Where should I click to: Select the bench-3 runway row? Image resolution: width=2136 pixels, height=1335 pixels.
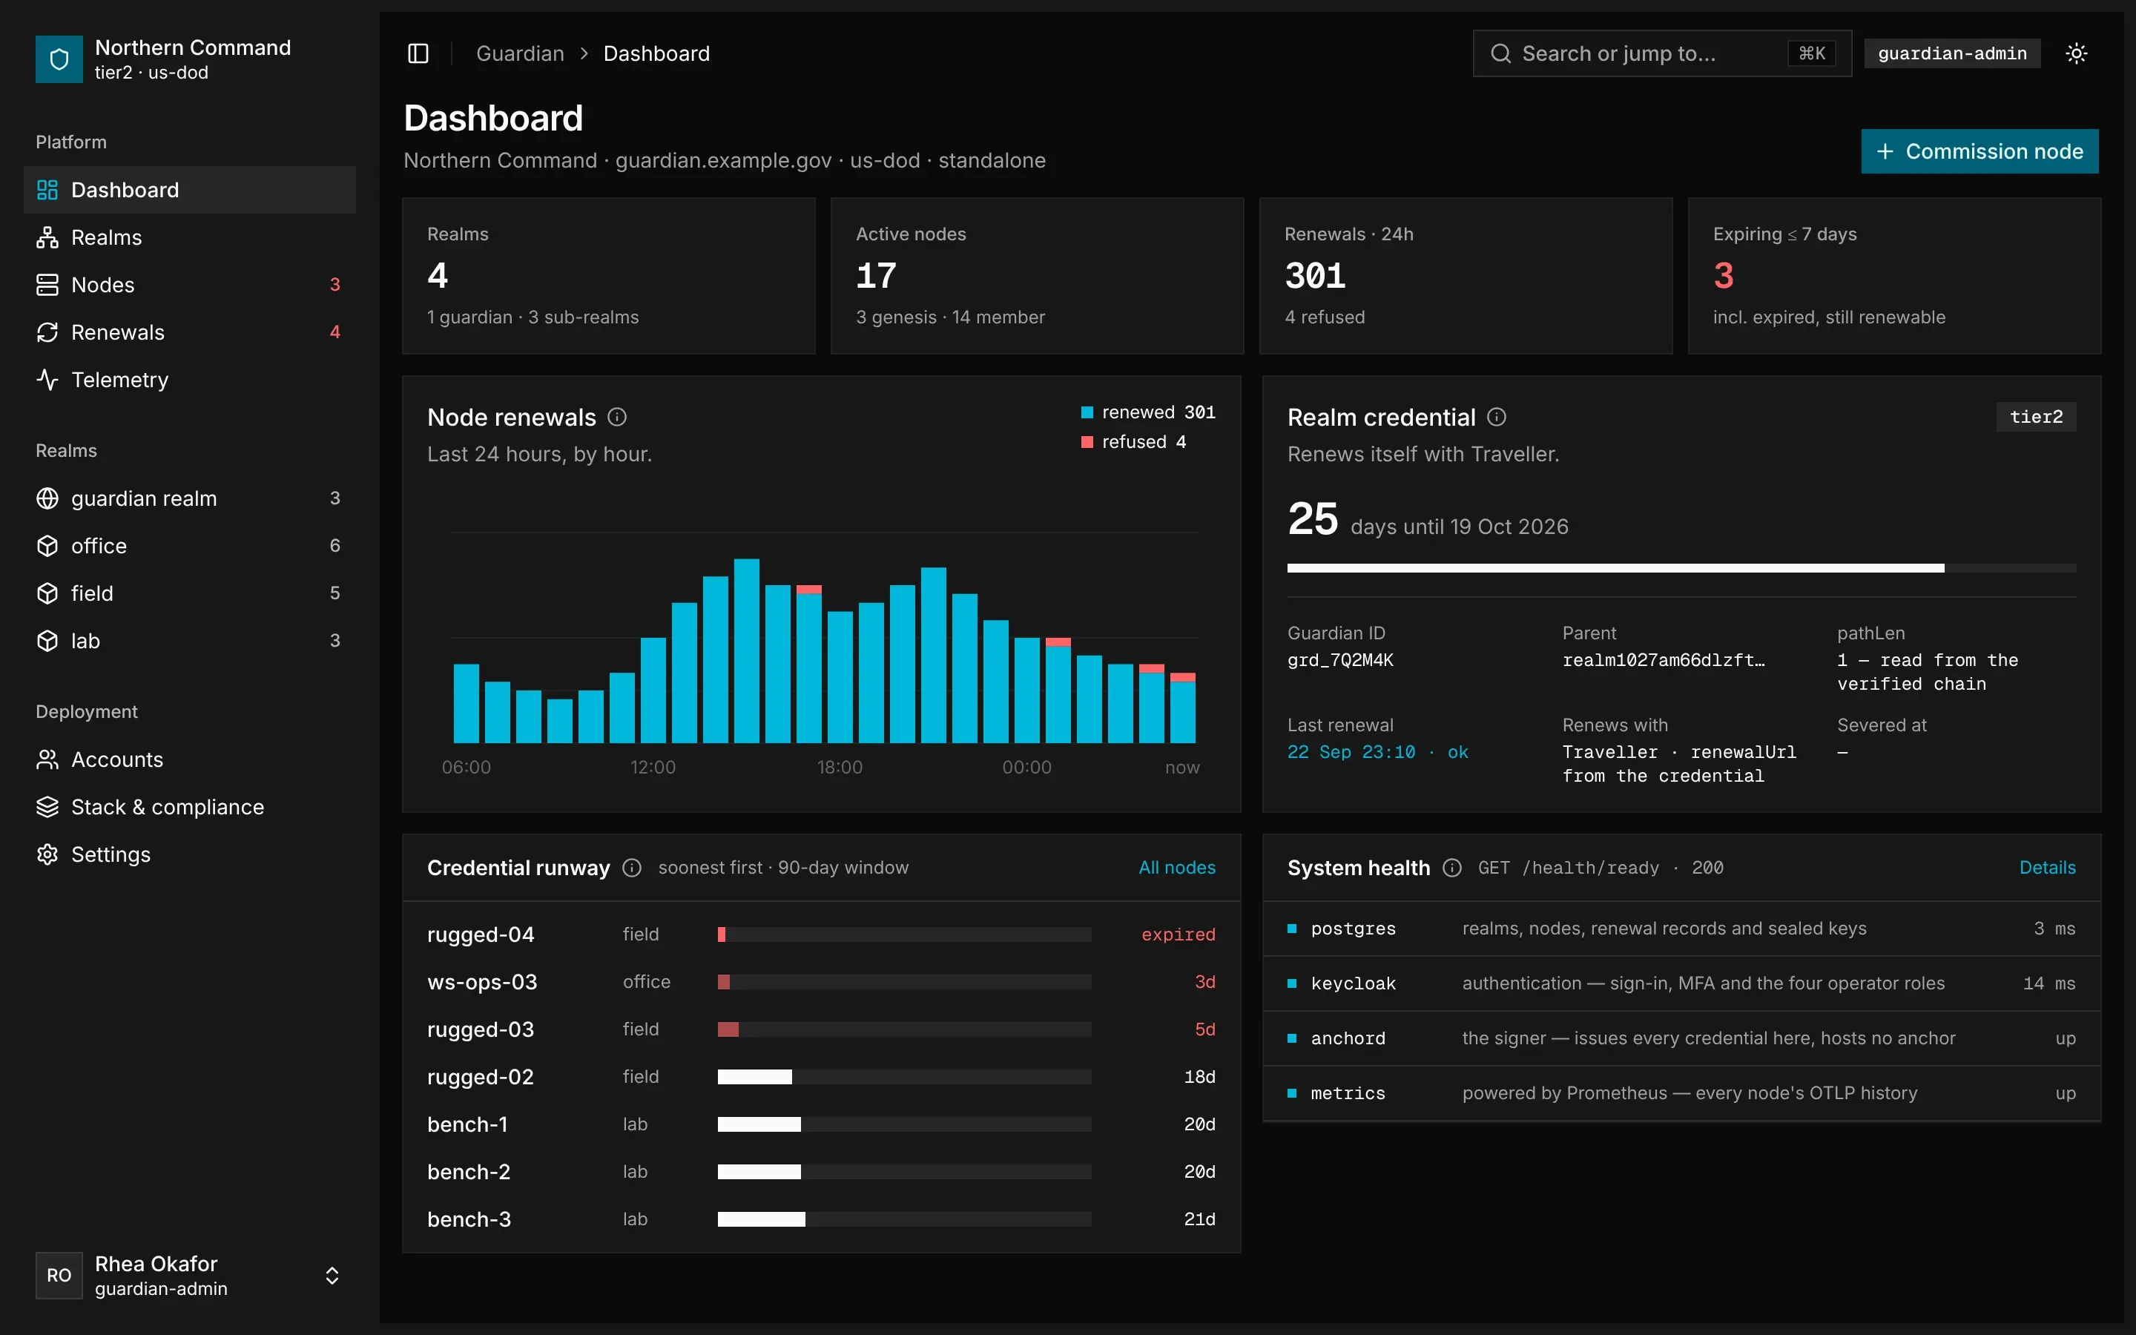point(821,1219)
